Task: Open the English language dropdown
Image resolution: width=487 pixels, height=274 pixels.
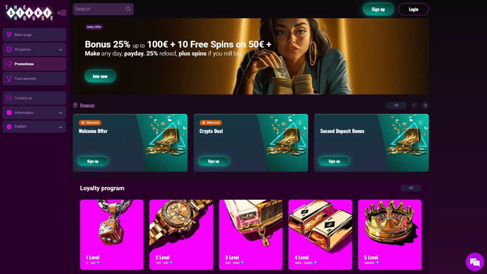Action: click(34, 126)
